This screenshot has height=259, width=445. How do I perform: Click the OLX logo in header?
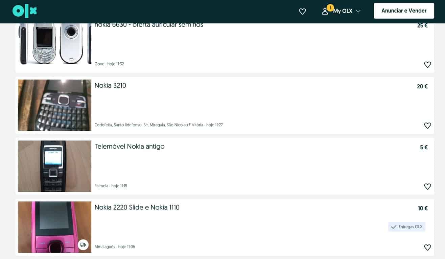click(x=24, y=11)
